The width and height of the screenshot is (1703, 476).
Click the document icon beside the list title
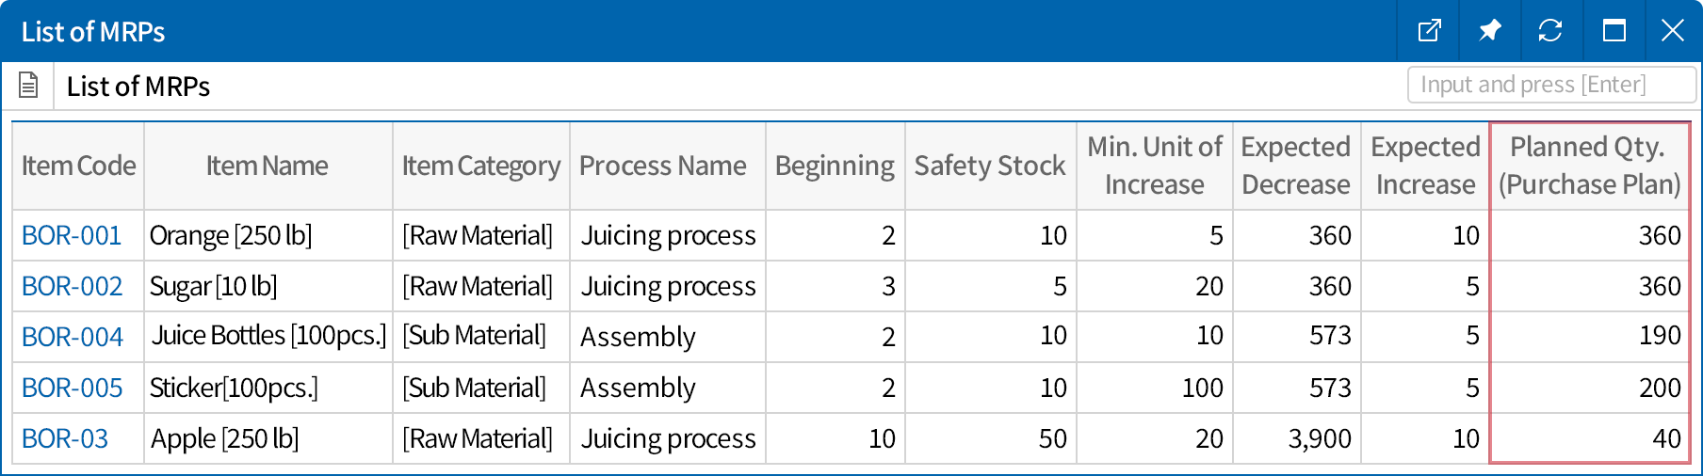(x=29, y=86)
